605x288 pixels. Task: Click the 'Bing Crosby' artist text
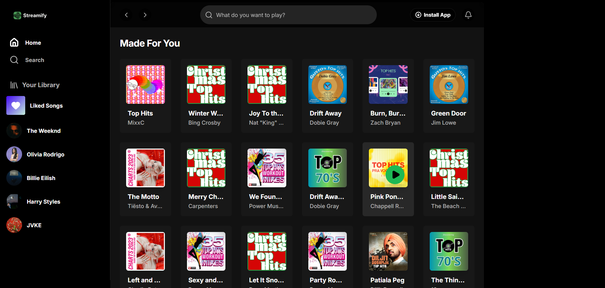(x=204, y=123)
